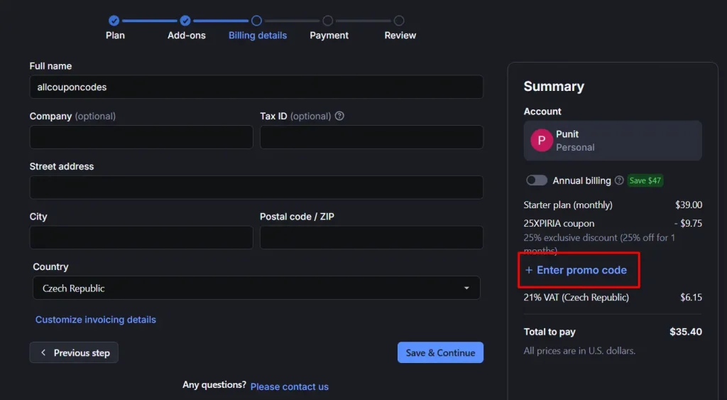Click the Billing details step circle

(x=256, y=21)
